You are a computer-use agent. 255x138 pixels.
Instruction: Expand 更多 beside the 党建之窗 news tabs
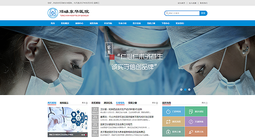click(x=154, y=103)
